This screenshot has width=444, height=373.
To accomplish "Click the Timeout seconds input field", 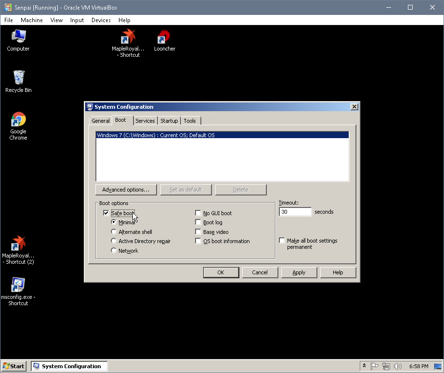I will tap(295, 212).
